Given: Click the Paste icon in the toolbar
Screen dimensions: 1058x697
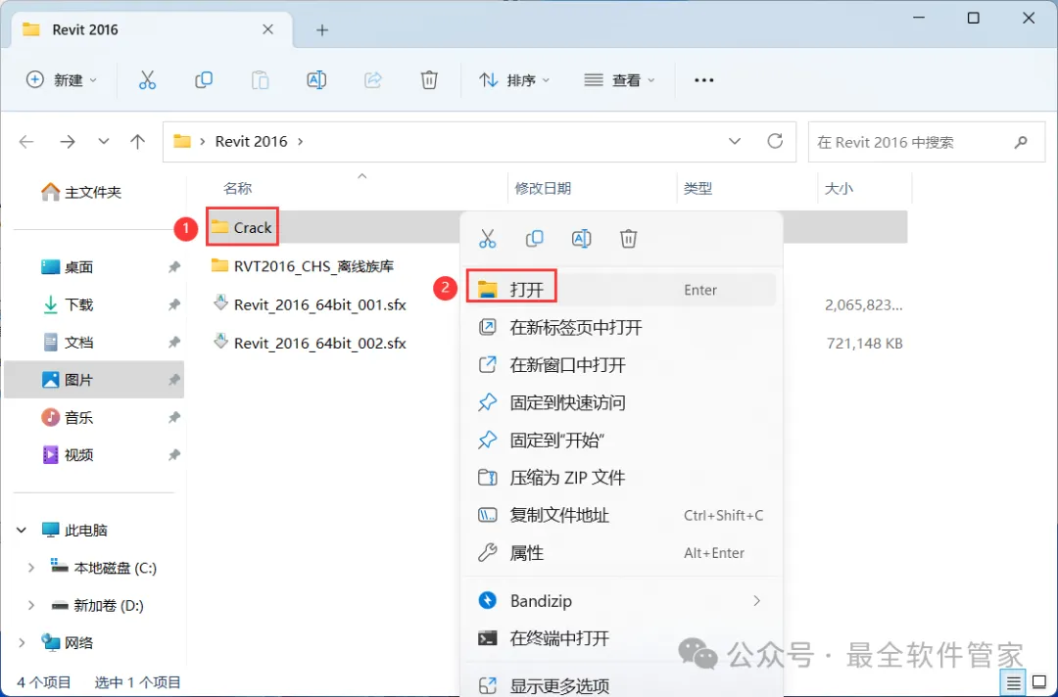Looking at the screenshot, I should pos(260,80).
